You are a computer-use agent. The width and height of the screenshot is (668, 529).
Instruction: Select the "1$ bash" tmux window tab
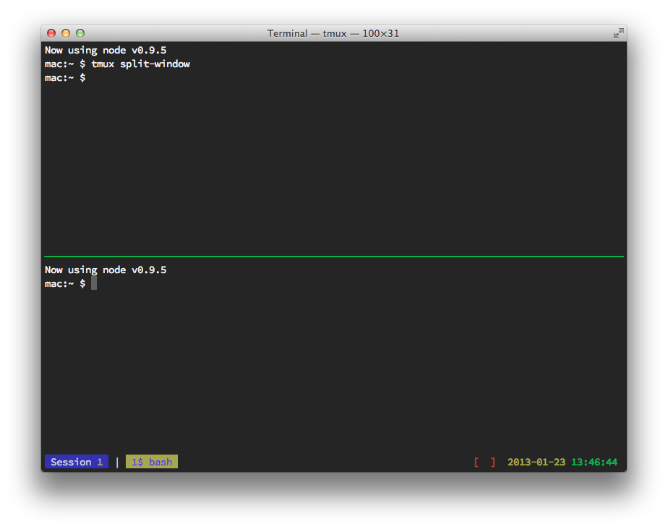tap(152, 462)
